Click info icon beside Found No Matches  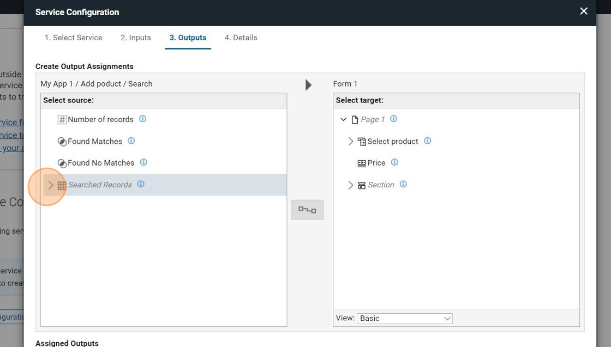pos(143,162)
